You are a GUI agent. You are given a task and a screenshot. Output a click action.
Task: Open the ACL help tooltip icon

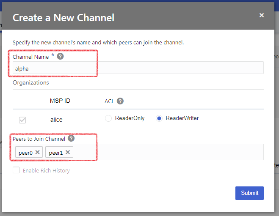(x=120, y=101)
